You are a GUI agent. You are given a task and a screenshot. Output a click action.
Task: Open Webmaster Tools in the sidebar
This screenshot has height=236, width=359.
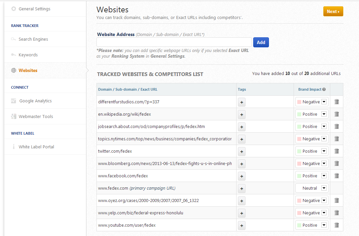coord(36,116)
